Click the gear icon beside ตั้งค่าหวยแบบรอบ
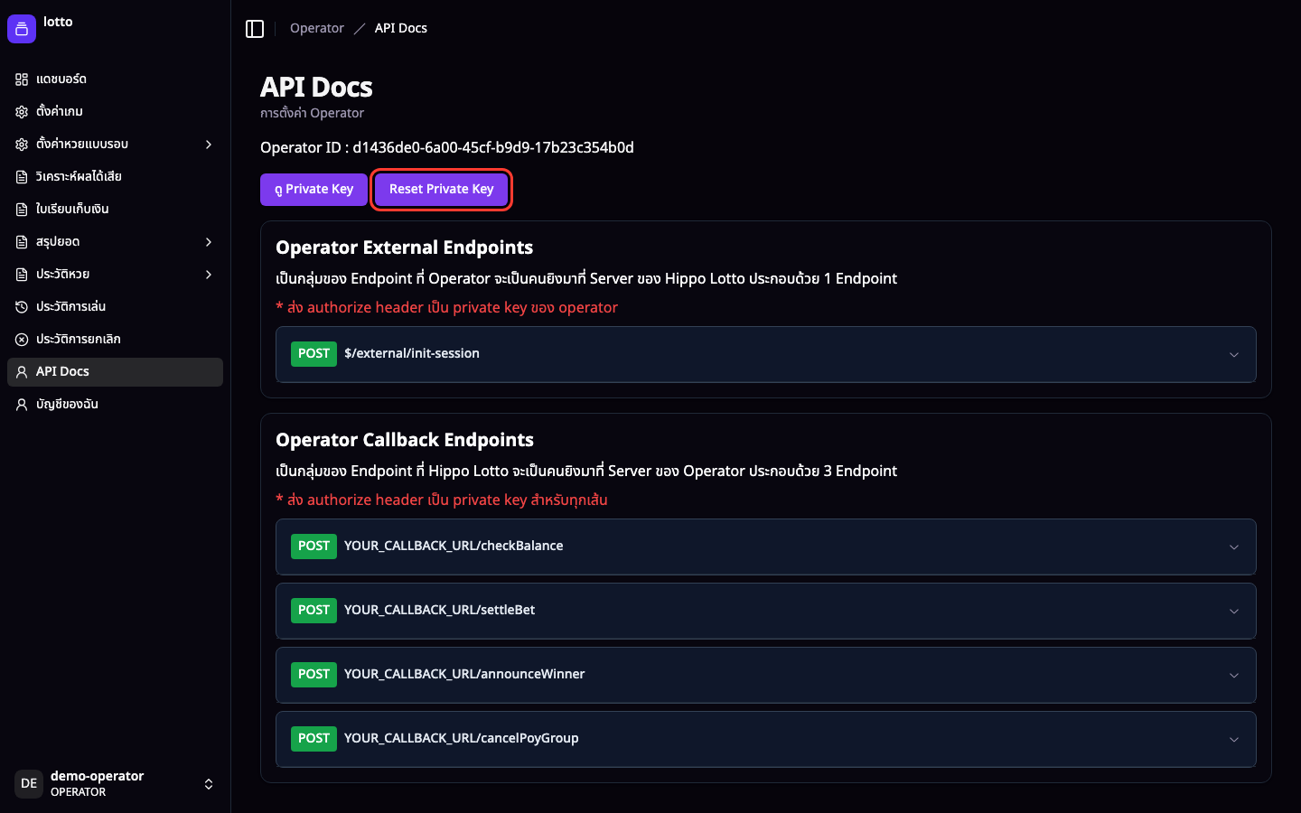Screen dimensions: 1301x813 (x=22, y=145)
